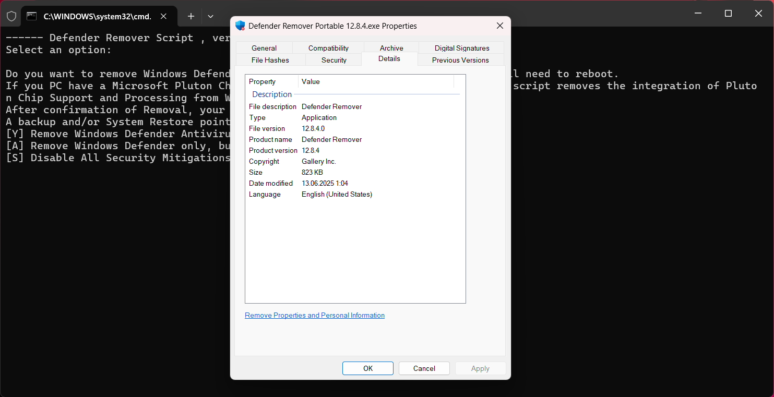Go to the Digital Signatures tab
This screenshot has width=774, height=397.
tap(462, 48)
